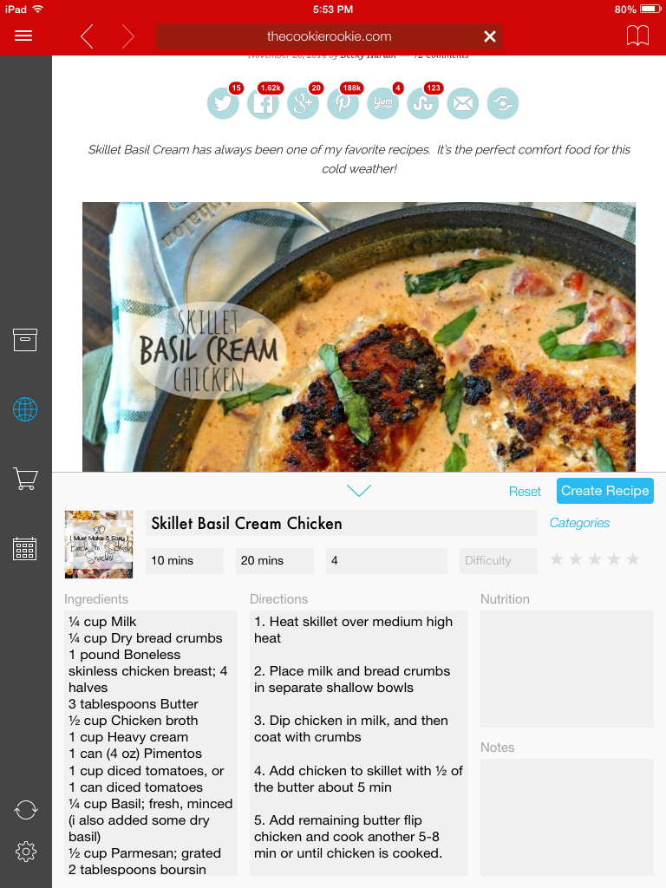The image size is (666, 888).
Task: Open the Difficulty field
Action: [499, 561]
